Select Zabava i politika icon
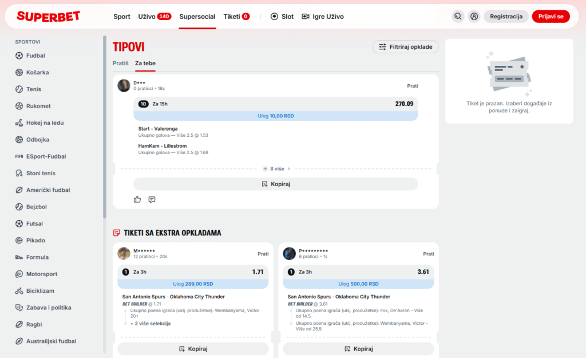 (x=19, y=308)
